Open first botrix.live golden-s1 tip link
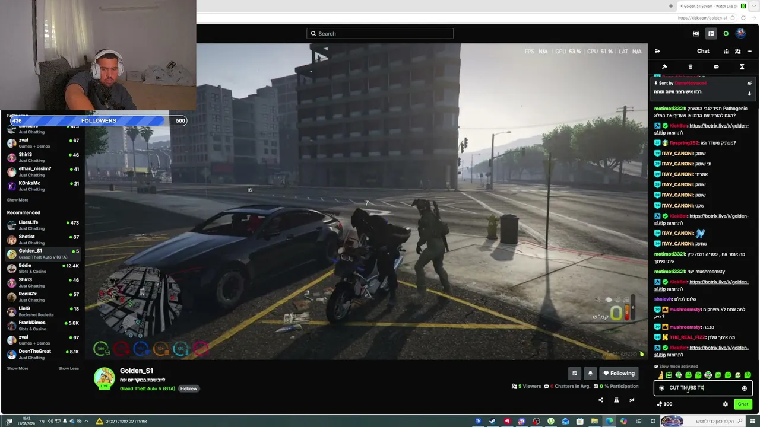The width and height of the screenshot is (760, 427). (702, 129)
